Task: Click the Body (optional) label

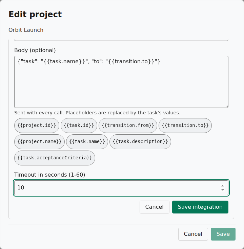Action: pos(35,50)
